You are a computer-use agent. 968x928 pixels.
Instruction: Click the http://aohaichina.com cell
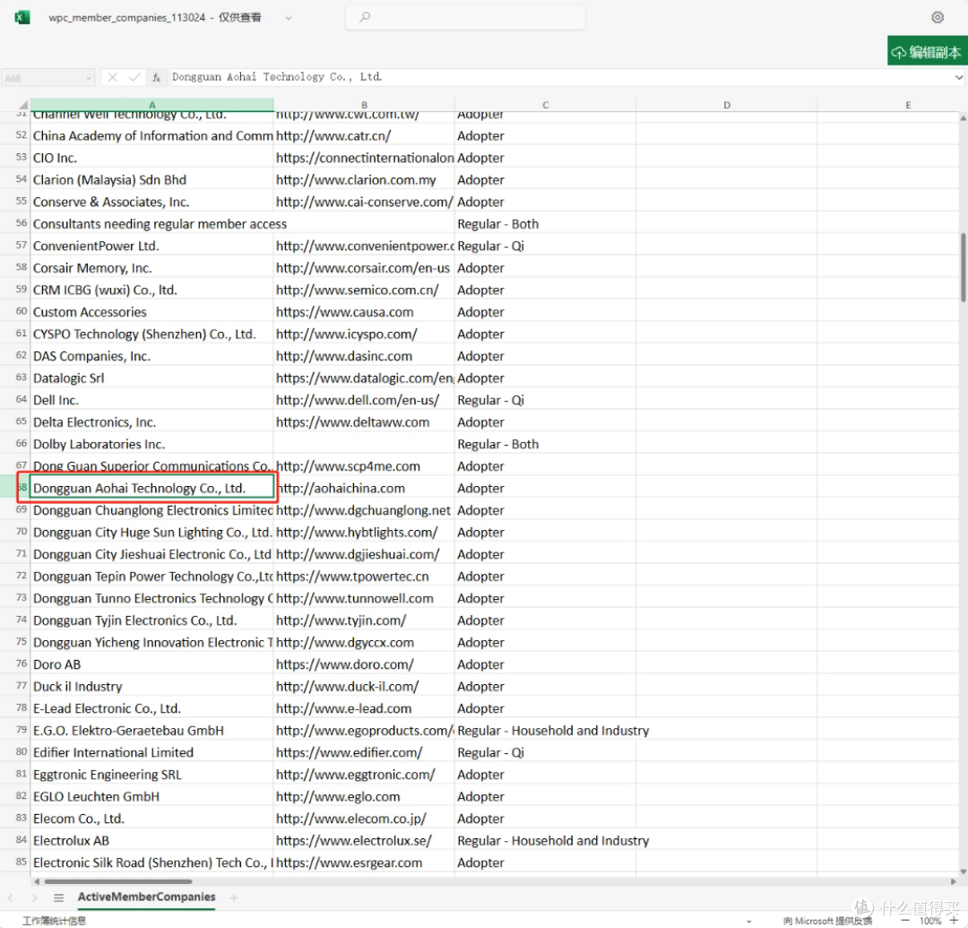[x=364, y=488]
